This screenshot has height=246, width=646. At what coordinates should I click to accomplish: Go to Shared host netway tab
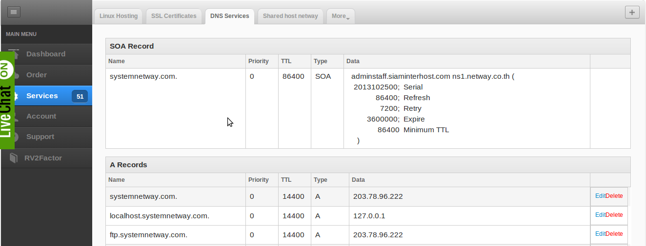click(x=290, y=16)
